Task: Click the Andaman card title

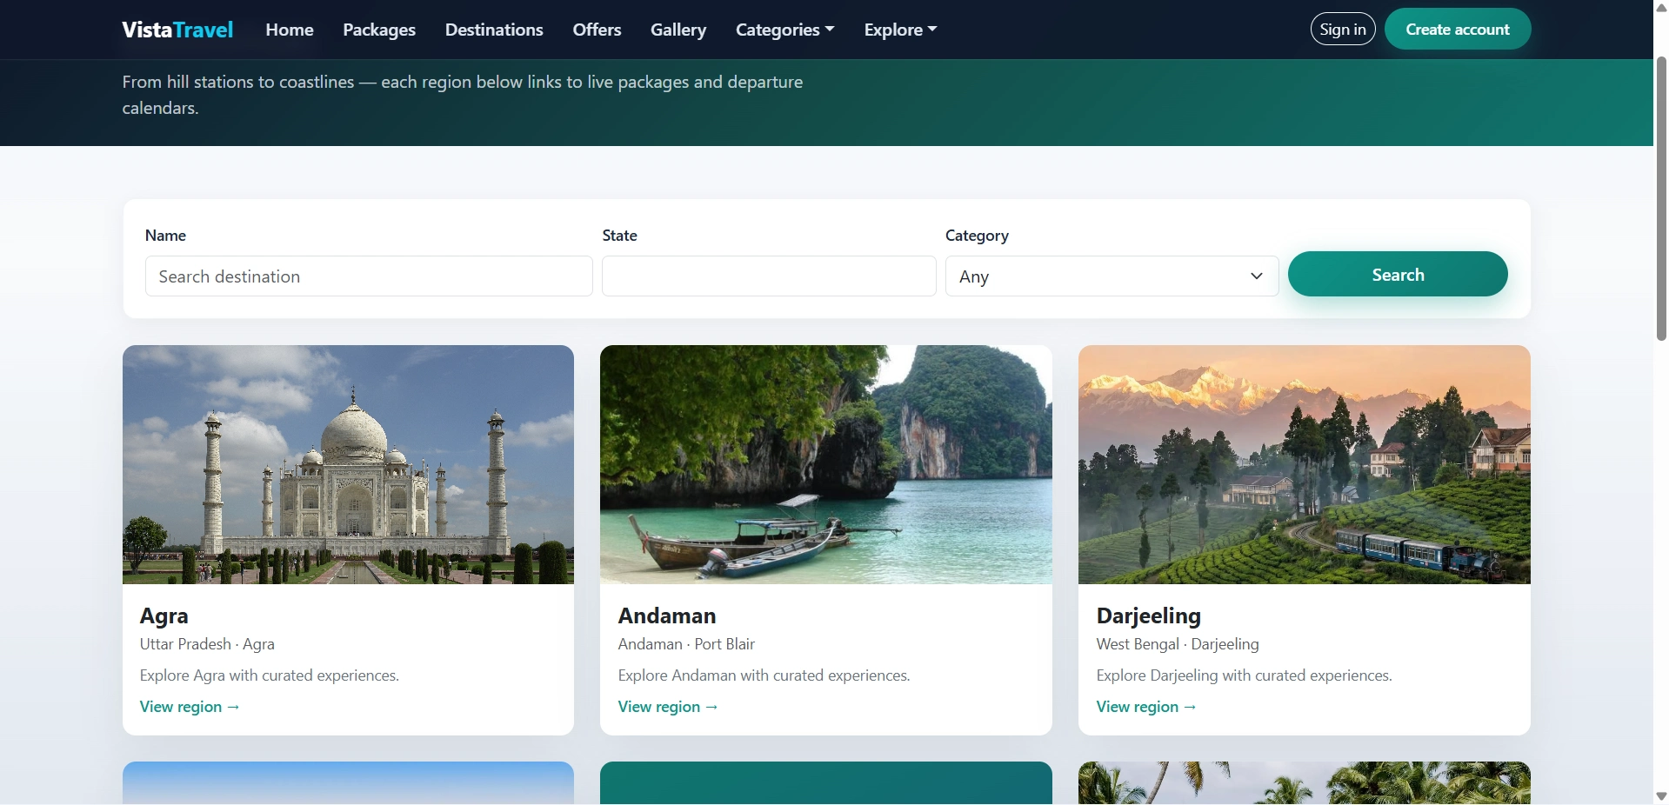Action: pos(667,615)
